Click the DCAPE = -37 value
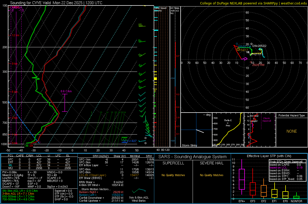308x204 pixels. (x=11, y=184)
